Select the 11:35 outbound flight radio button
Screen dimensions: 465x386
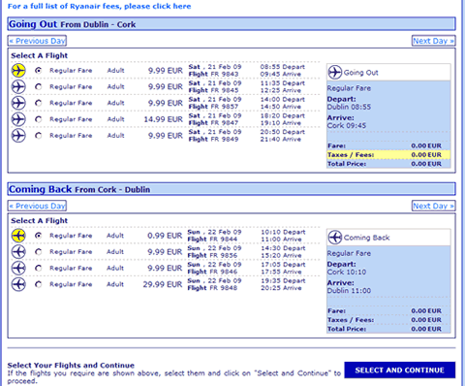click(39, 86)
